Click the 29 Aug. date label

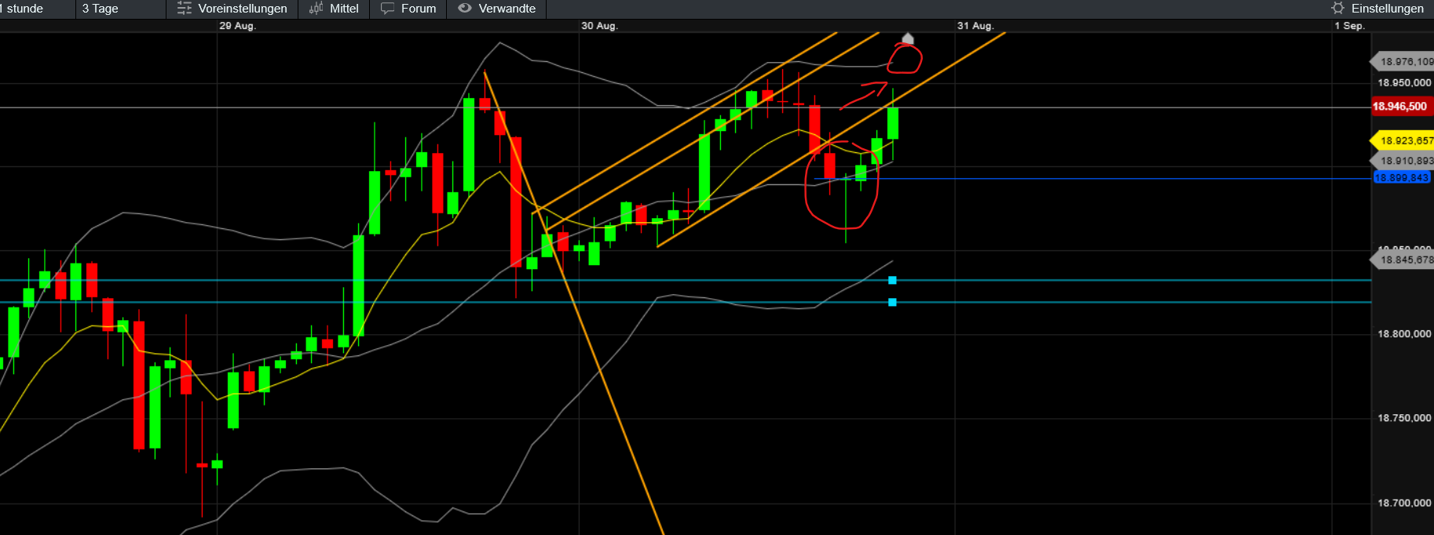coord(237,26)
